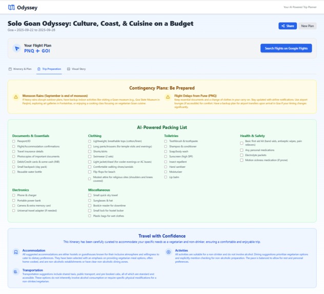Screen dimensions: 324x294
Task: Click the Monsoon Rains warning triangle icon
Action: pyautogui.click(x=16, y=97)
